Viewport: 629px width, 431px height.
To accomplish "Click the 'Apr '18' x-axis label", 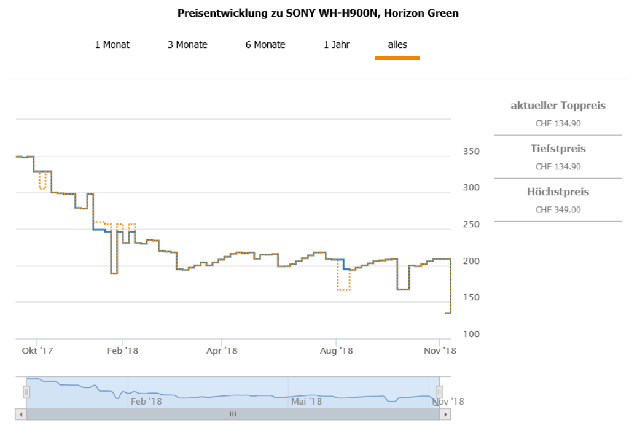I will (222, 351).
